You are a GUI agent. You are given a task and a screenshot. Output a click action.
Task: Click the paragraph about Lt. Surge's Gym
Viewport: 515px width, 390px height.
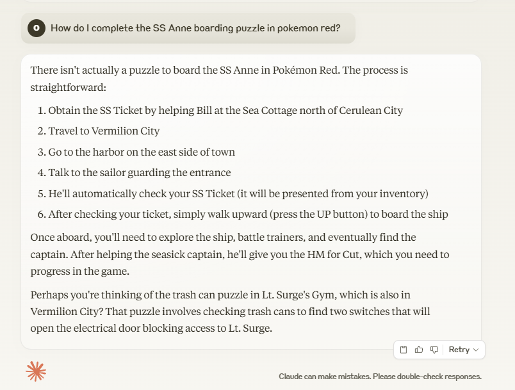click(x=230, y=311)
